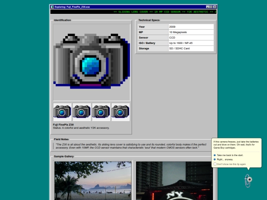Open the NY cap night sample photo
This screenshot has width=267, height=200.
coord(174,181)
